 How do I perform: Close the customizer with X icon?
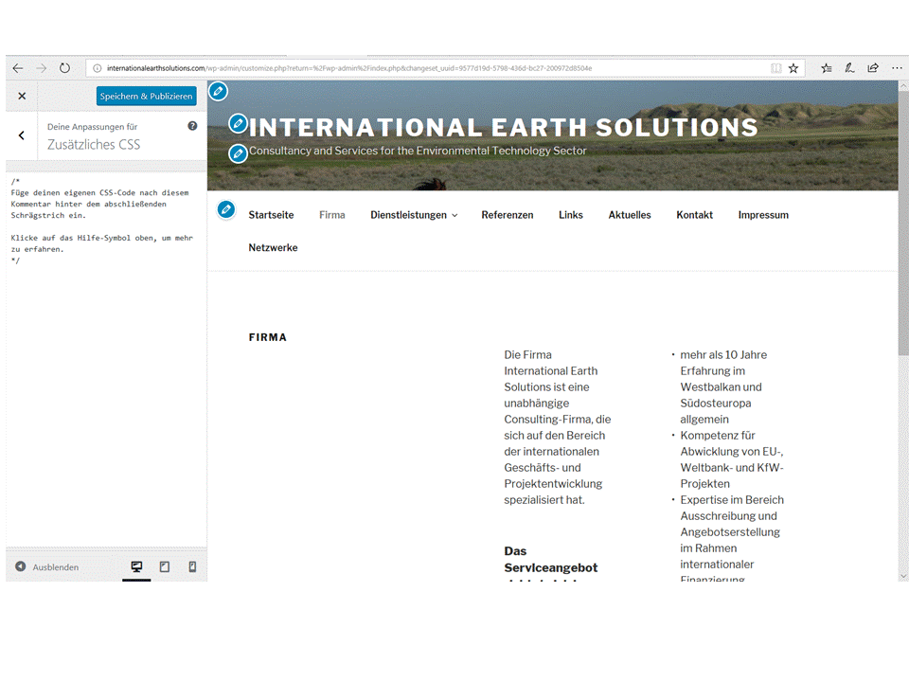pos(22,97)
